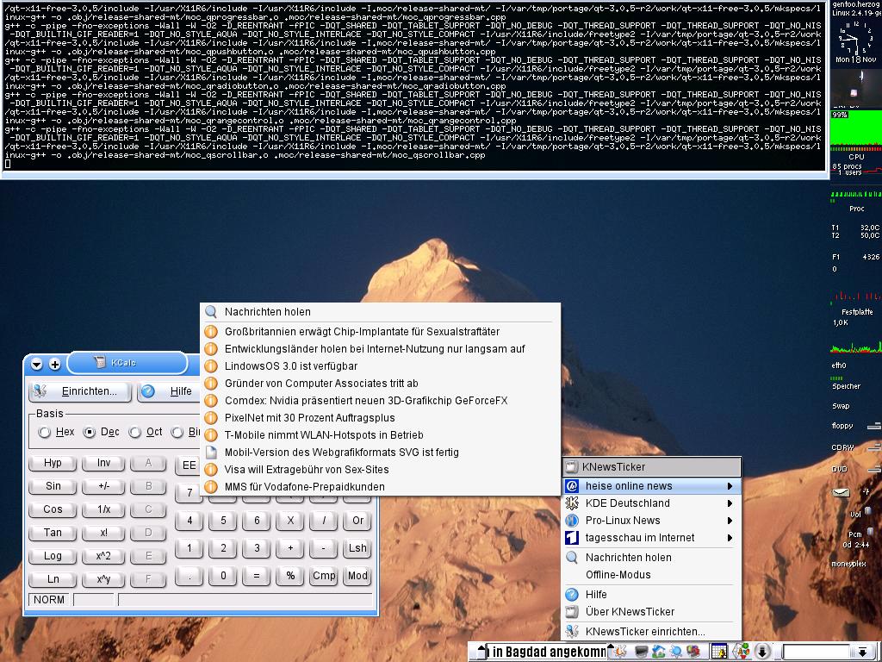The width and height of the screenshot is (882, 662).
Task: Expand tagesschau im Internet submenu arrow
Action: point(730,538)
